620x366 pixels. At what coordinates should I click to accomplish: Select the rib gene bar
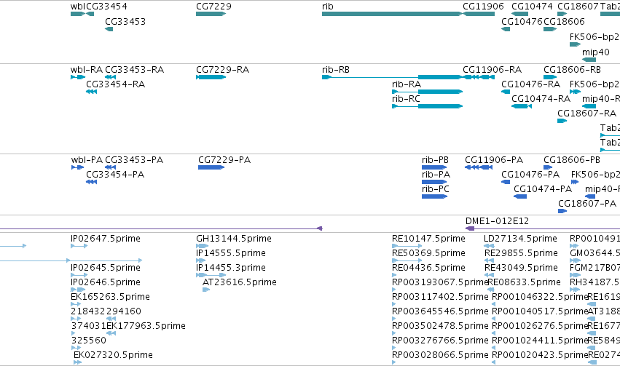(x=392, y=14)
